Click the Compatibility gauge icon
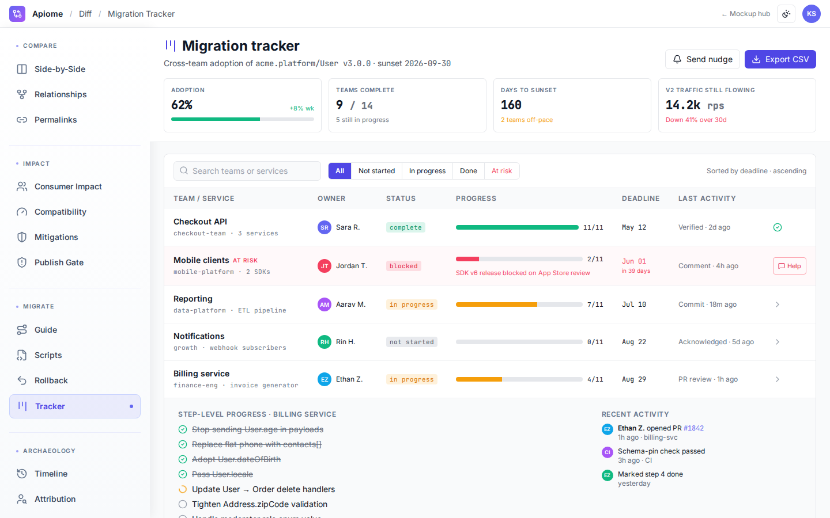The width and height of the screenshot is (830, 518). pos(22,212)
